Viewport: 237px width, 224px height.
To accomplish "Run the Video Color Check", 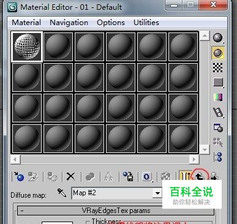I will pyautogui.click(x=218, y=97).
